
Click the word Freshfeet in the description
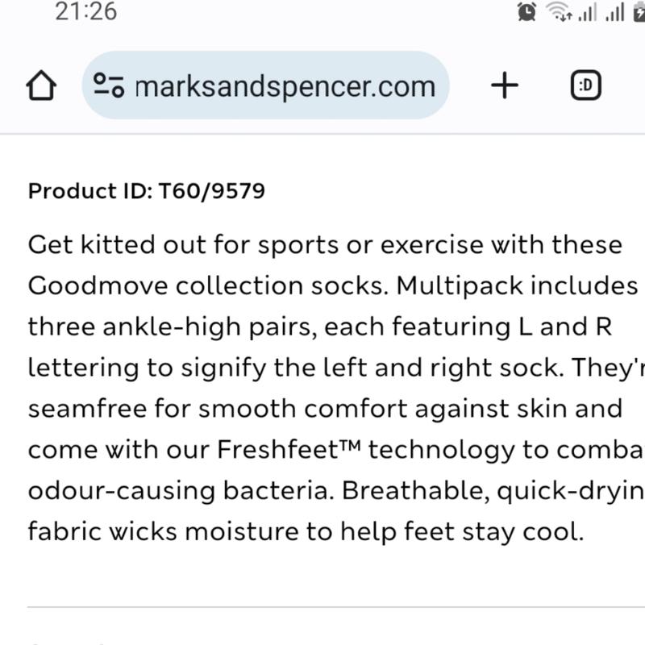pos(277,449)
